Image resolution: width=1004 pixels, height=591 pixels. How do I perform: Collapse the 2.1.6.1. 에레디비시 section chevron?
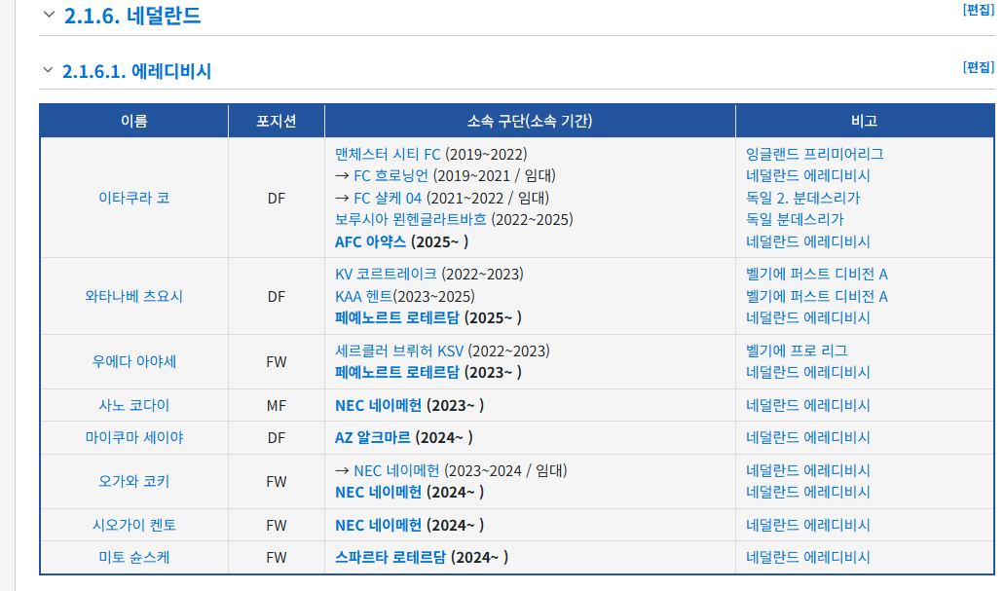48,70
